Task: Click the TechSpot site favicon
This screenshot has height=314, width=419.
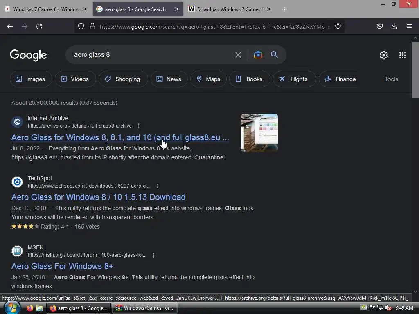Action: click(17, 182)
